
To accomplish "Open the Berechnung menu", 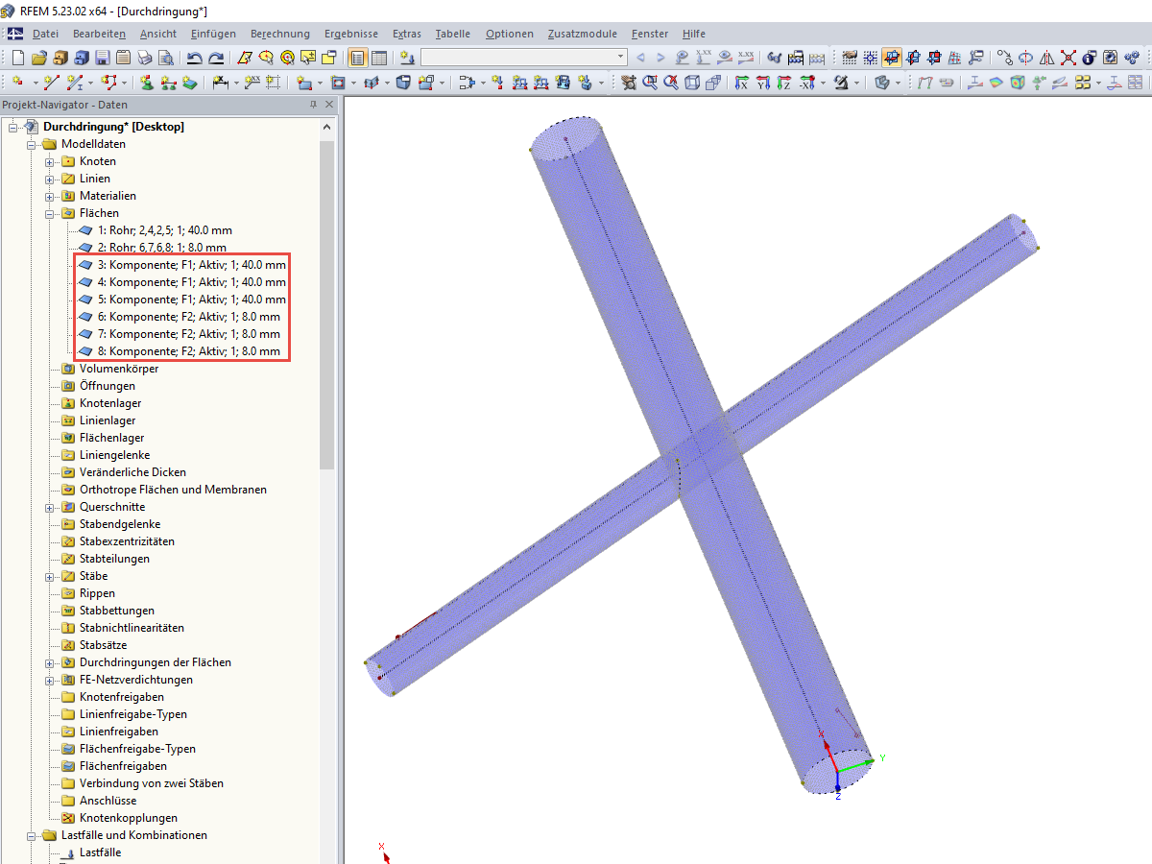I will click(x=279, y=34).
